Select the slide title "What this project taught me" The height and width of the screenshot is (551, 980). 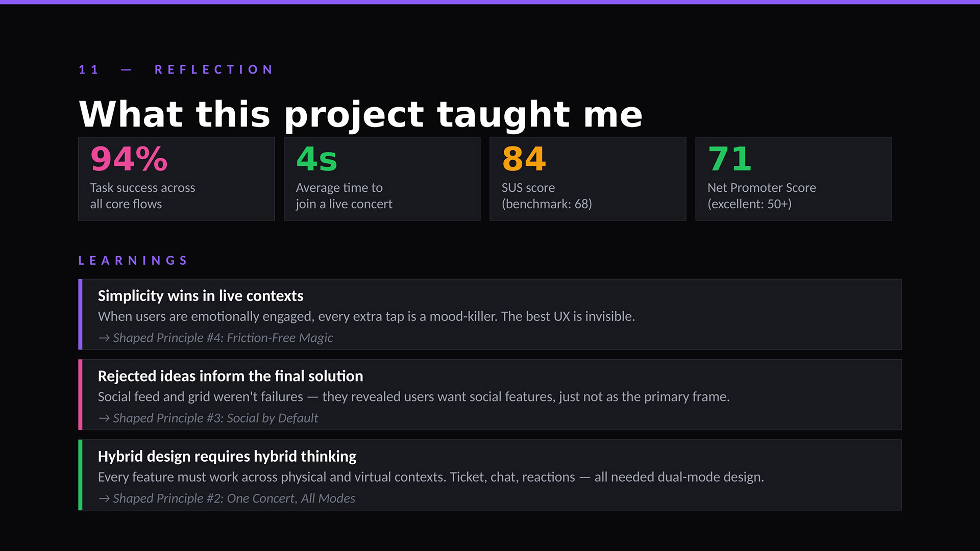pos(360,114)
